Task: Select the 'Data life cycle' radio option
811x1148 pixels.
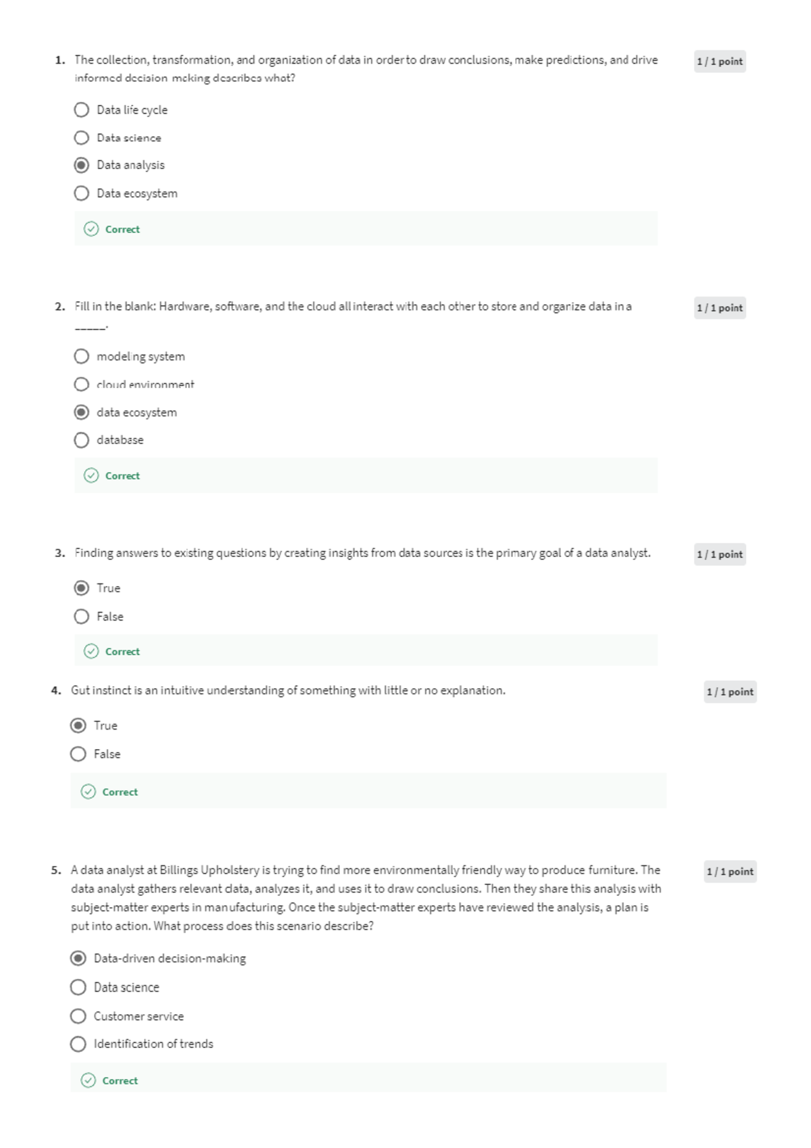Action: tap(82, 110)
